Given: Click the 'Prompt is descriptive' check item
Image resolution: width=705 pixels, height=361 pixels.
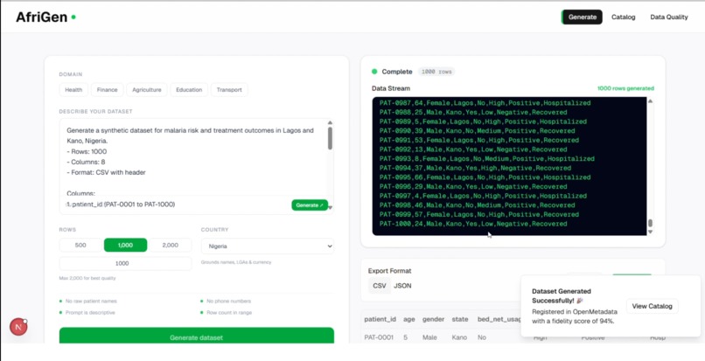Looking at the screenshot, I should point(87,312).
